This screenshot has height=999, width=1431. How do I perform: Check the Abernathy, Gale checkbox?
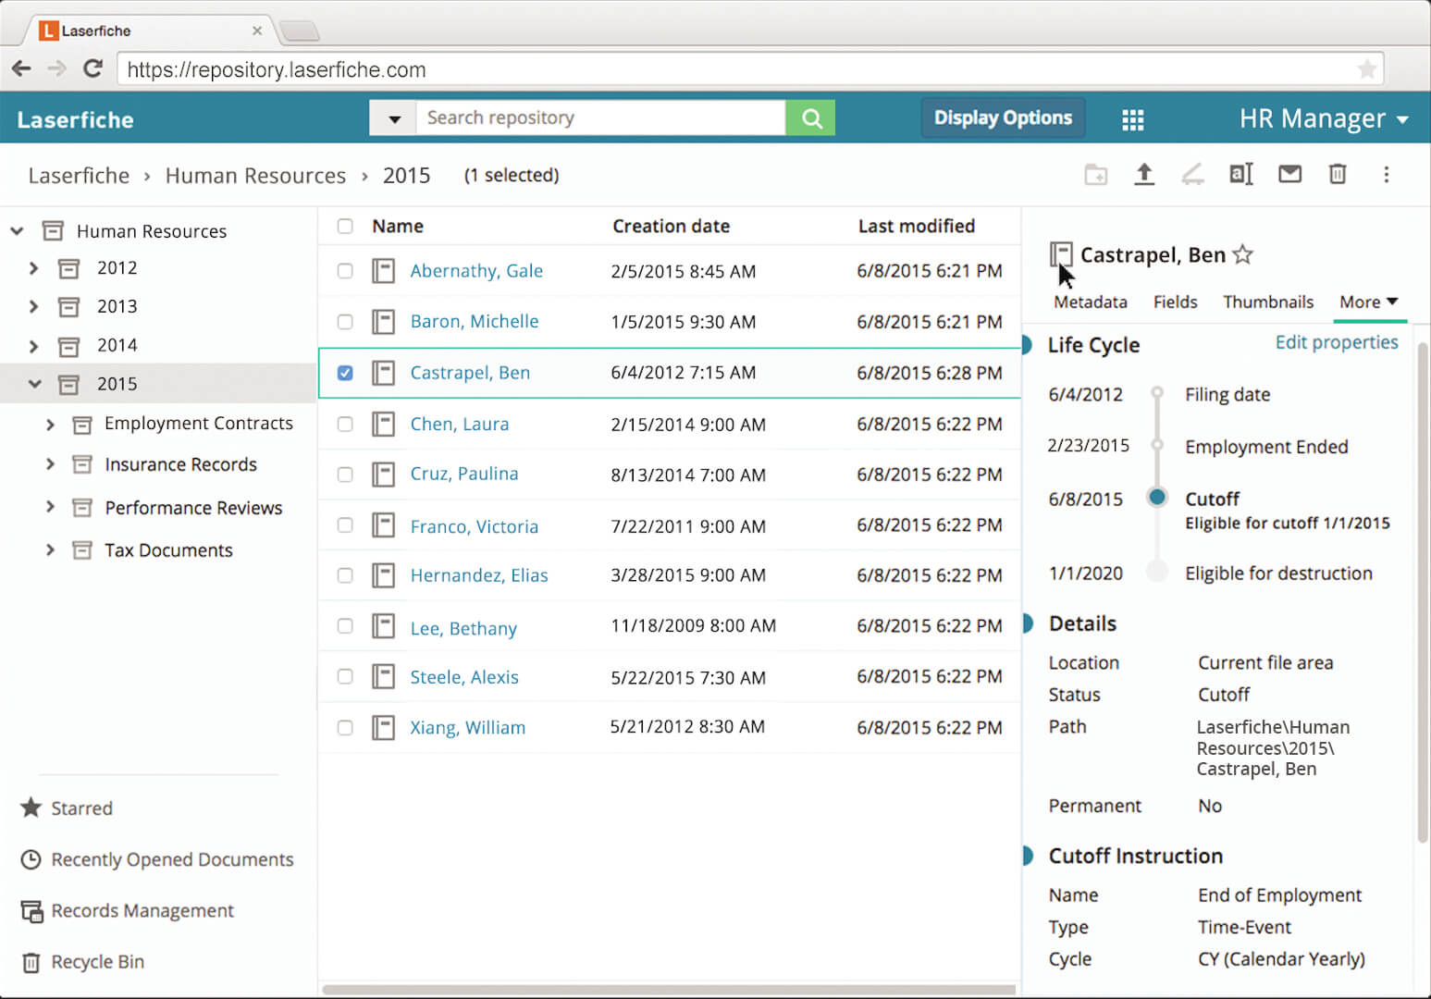coord(345,271)
